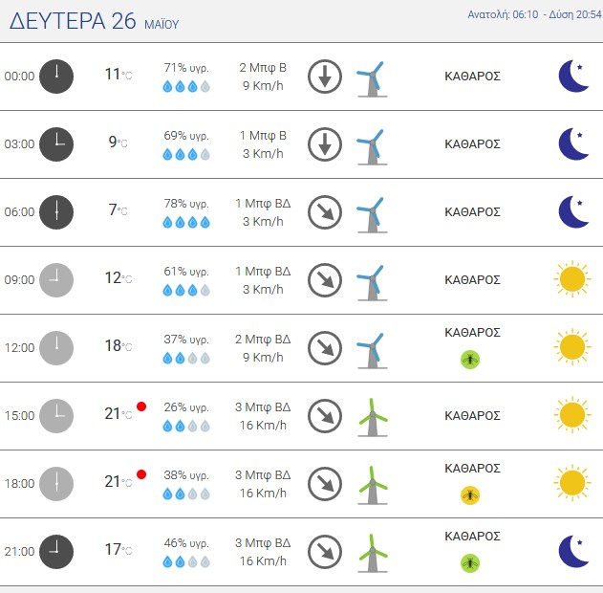Click the yellow mosquito icon at 18:00
This screenshot has width=603, height=593.
click(470, 494)
